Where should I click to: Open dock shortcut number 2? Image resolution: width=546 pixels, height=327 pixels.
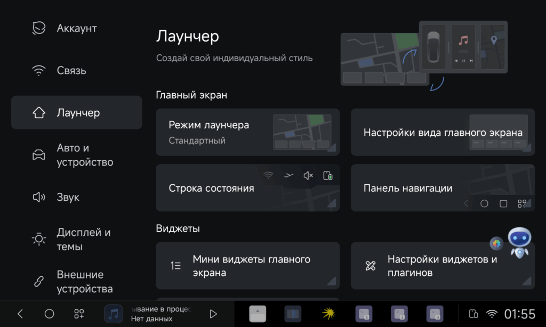(399, 314)
